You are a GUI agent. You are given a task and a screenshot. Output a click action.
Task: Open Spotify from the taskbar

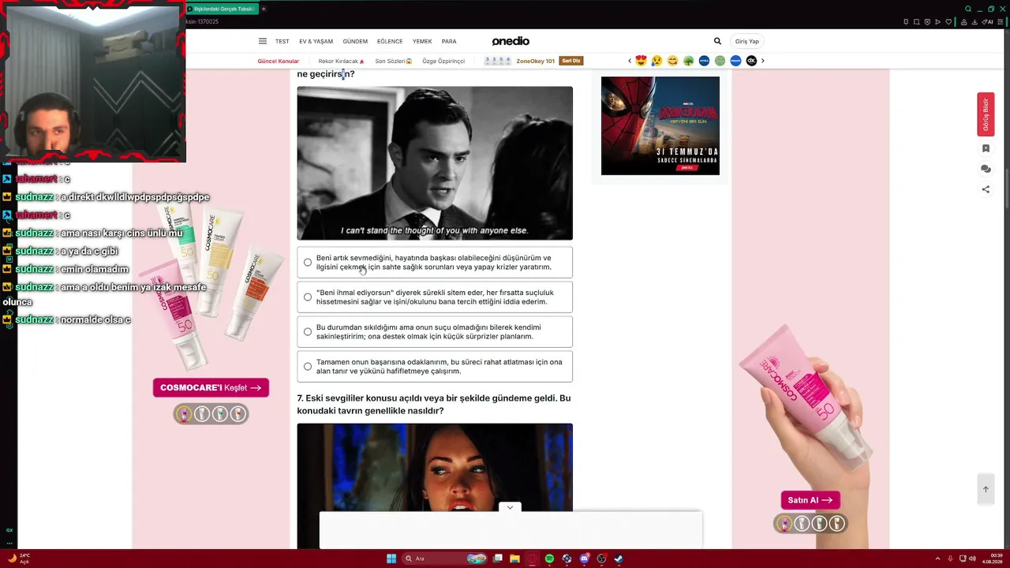549,559
